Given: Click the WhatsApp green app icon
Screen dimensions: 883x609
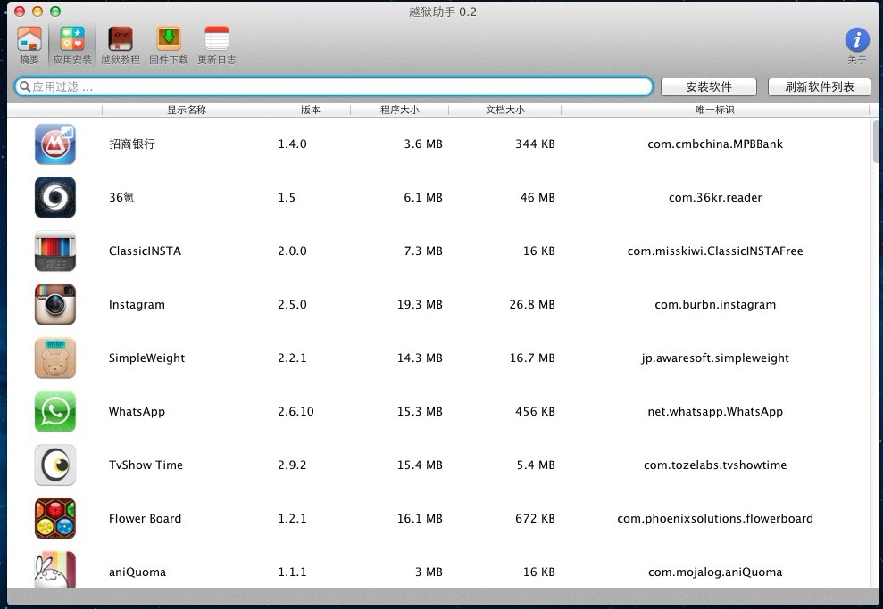Looking at the screenshot, I should (x=55, y=411).
